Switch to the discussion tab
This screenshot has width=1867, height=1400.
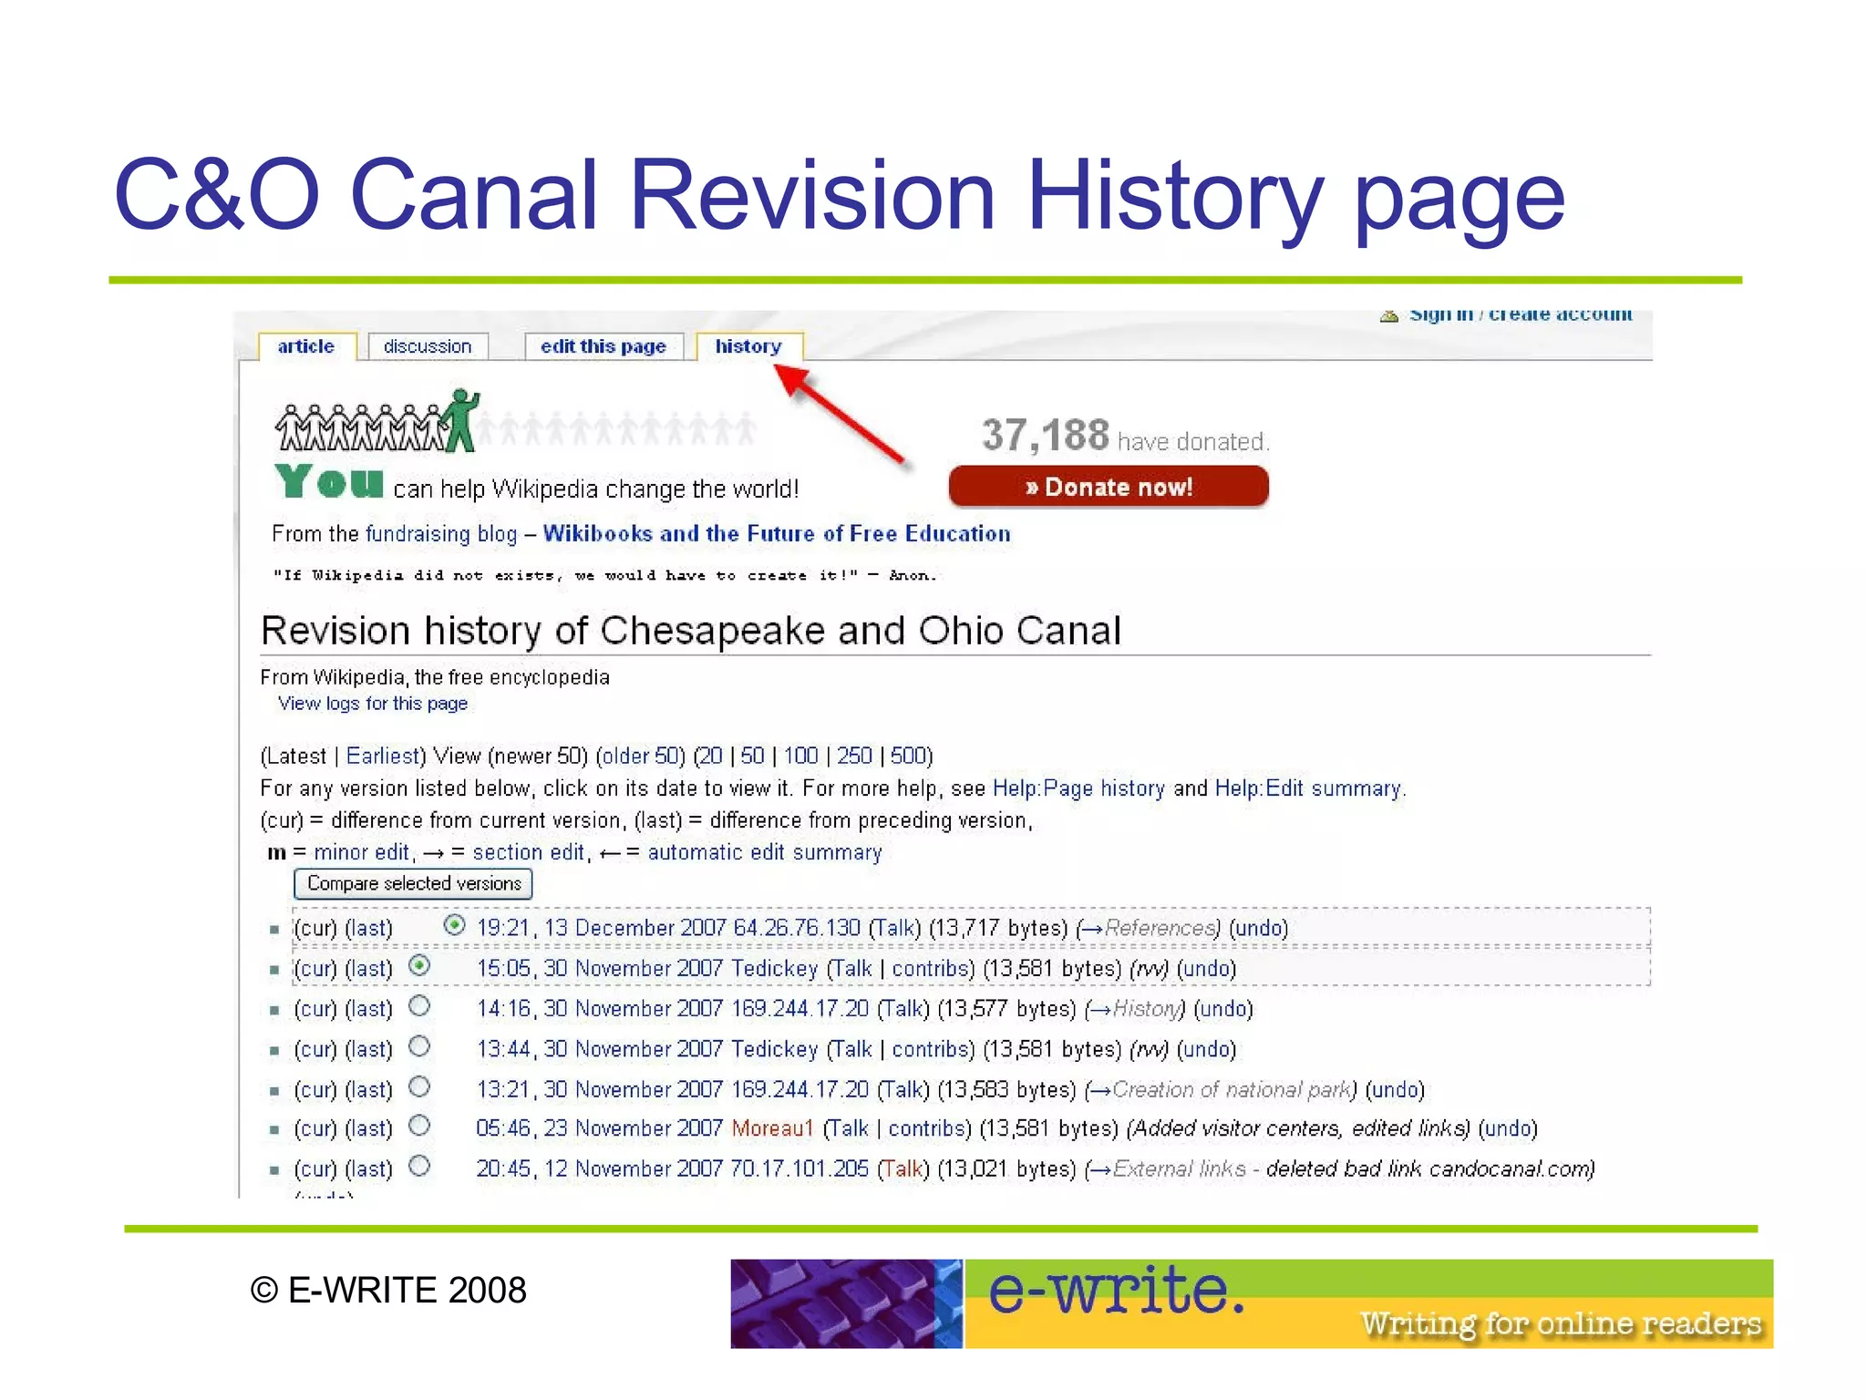427,346
